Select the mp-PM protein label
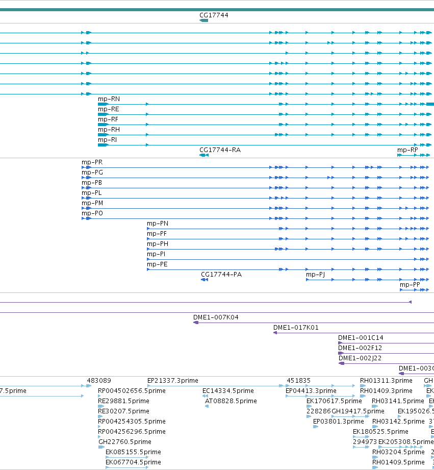 point(92,203)
